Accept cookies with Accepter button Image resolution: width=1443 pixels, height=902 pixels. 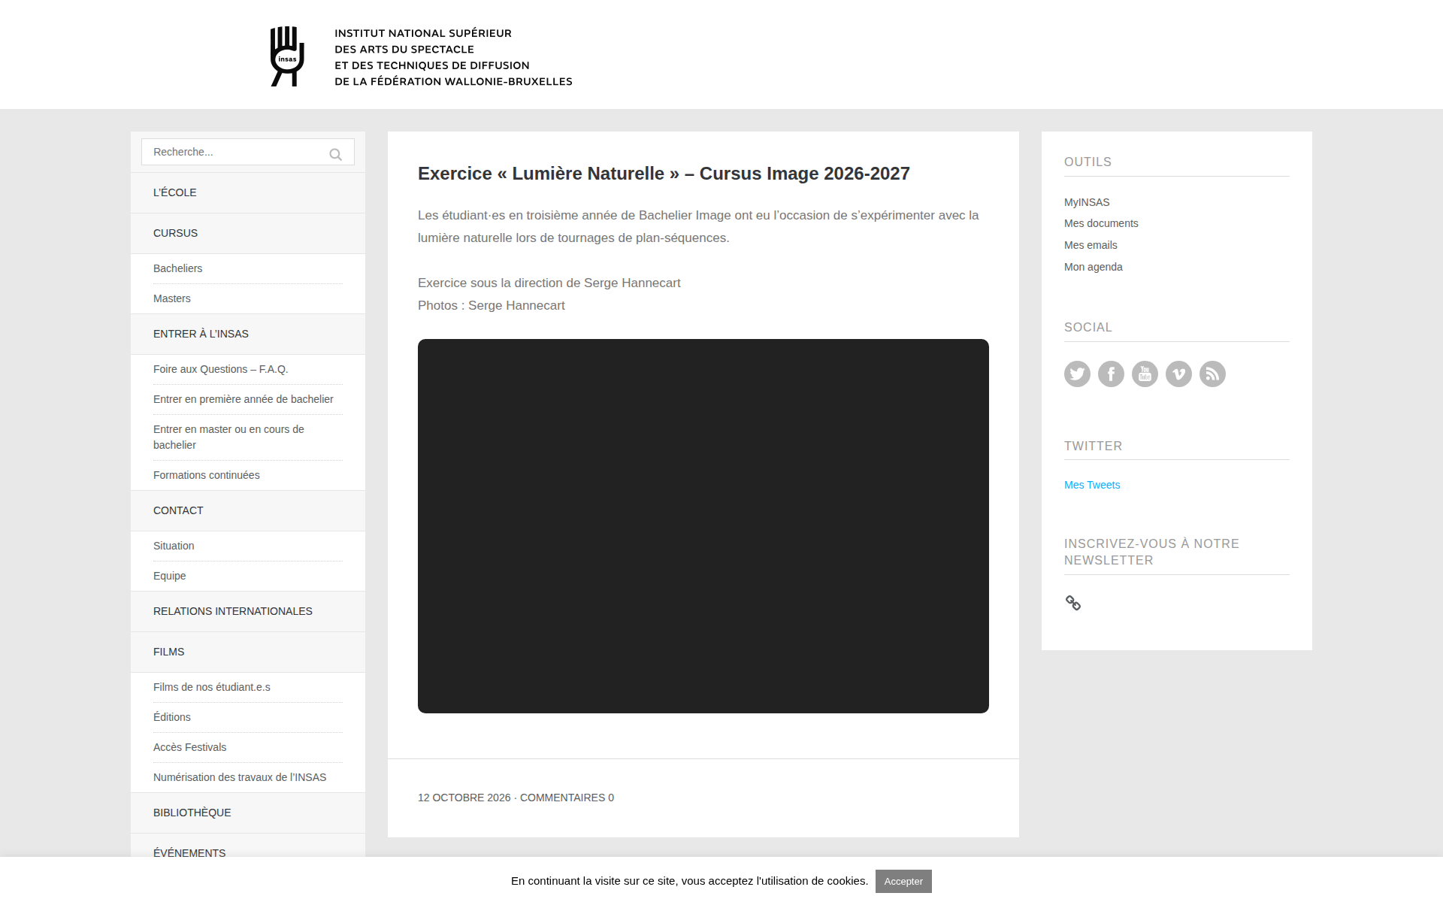pyautogui.click(x=903, y=881)
